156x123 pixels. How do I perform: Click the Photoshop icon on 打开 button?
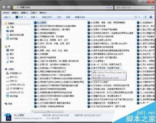click(17, 17)
